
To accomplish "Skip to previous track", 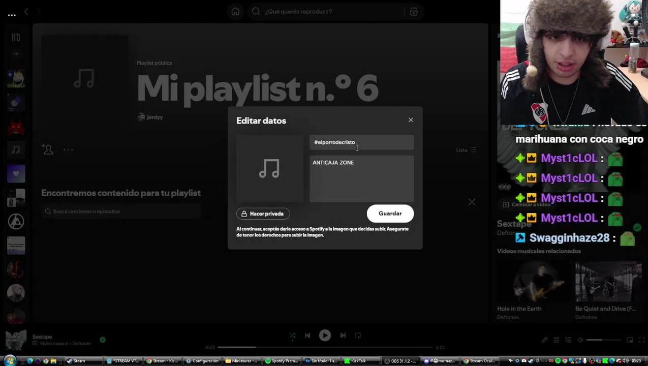I will click(x=307, y=335).
